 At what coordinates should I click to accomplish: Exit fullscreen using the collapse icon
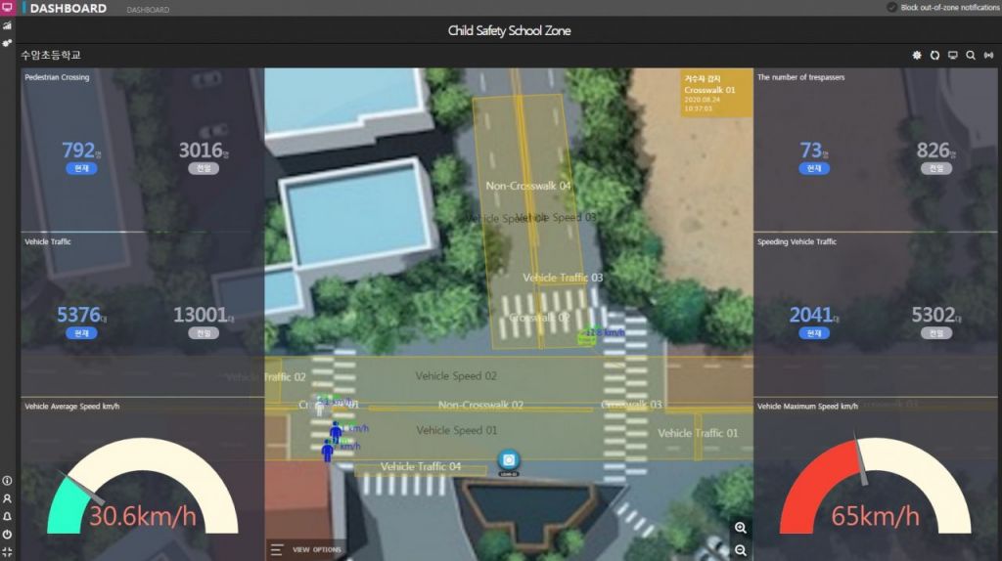[x=7, y=552]
